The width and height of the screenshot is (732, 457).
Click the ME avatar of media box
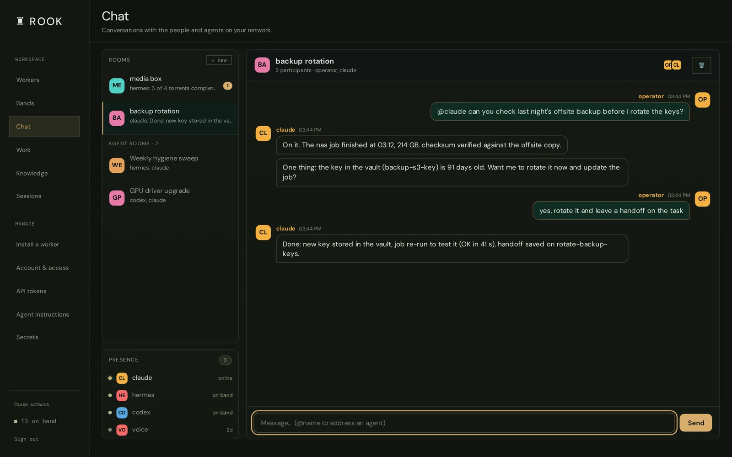(117, 85)
